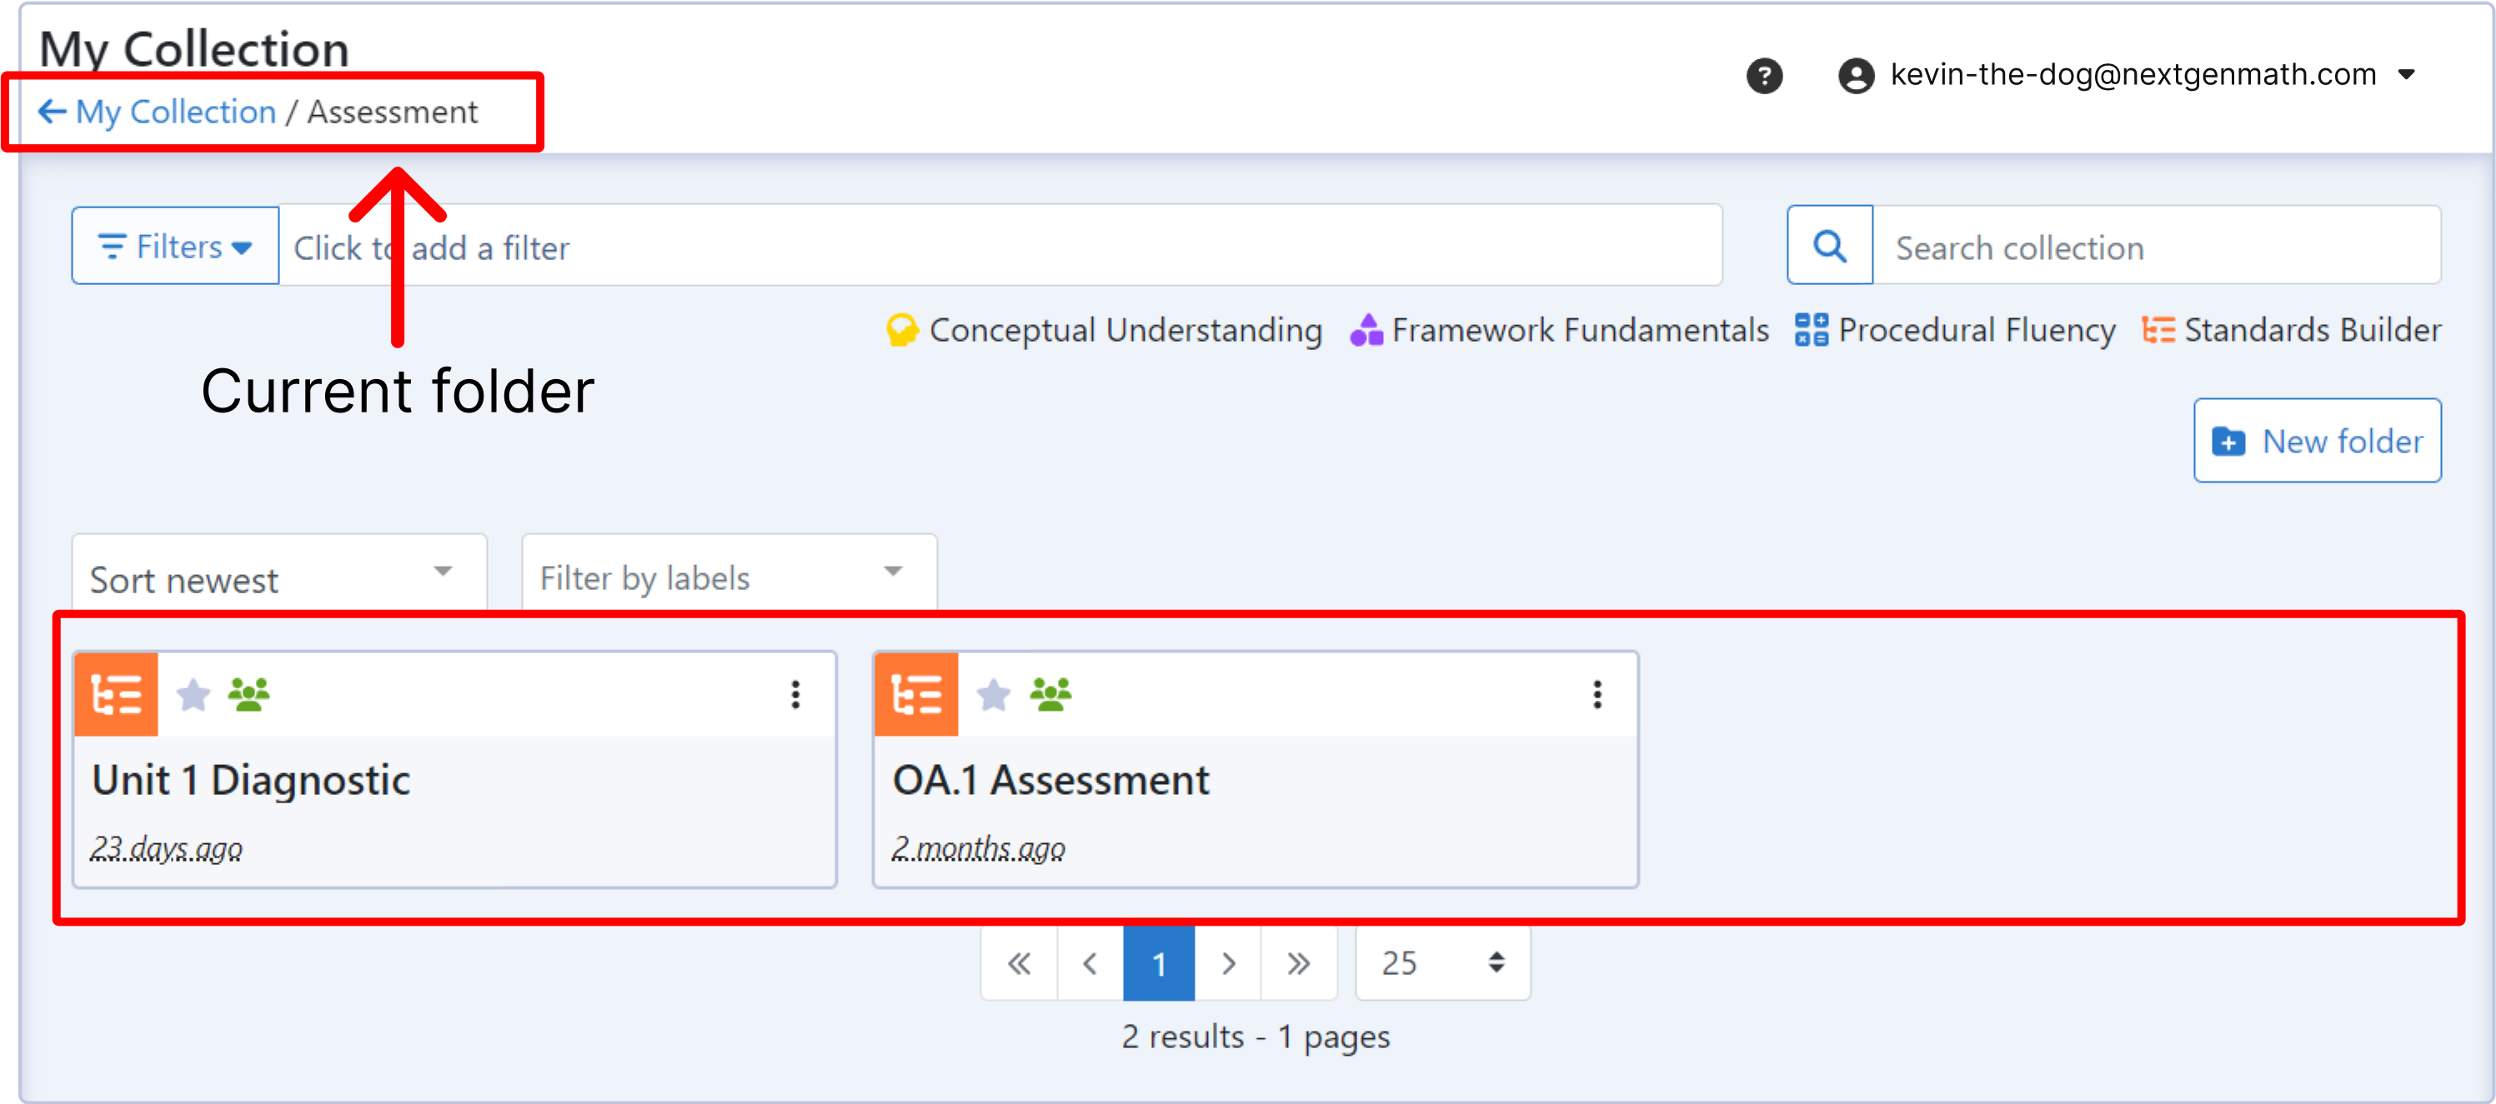This screenshot has width=2496, height=1104.
Task: Open the OA.1 Assessment three-dot menu
Action: 1596,694
